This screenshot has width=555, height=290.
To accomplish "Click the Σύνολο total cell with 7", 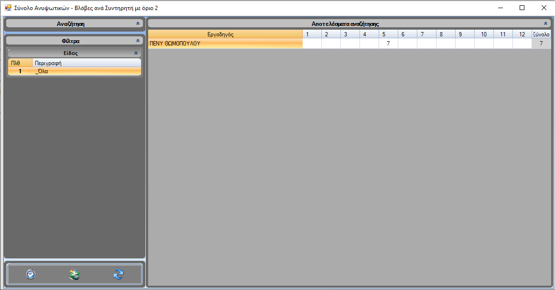I will [541, 44].
